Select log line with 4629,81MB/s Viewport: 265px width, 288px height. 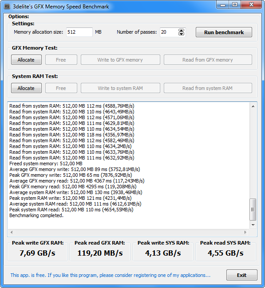pos(72,123)
